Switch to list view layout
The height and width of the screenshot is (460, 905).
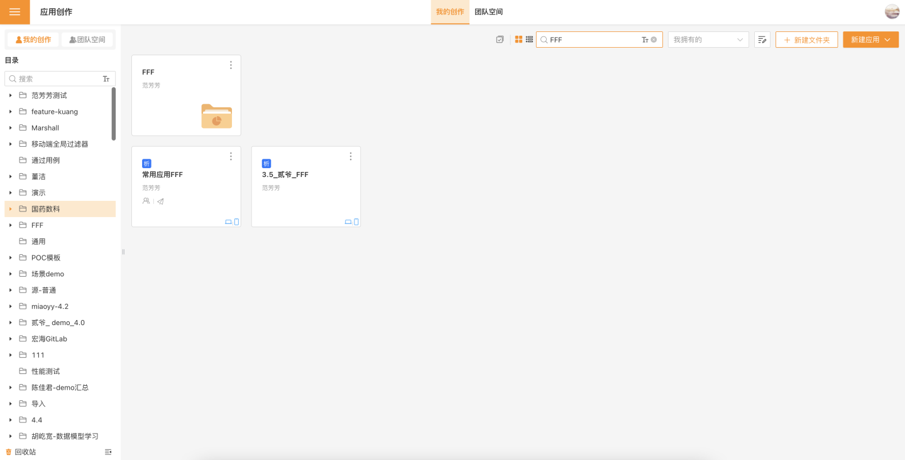[x=530, y=40]
